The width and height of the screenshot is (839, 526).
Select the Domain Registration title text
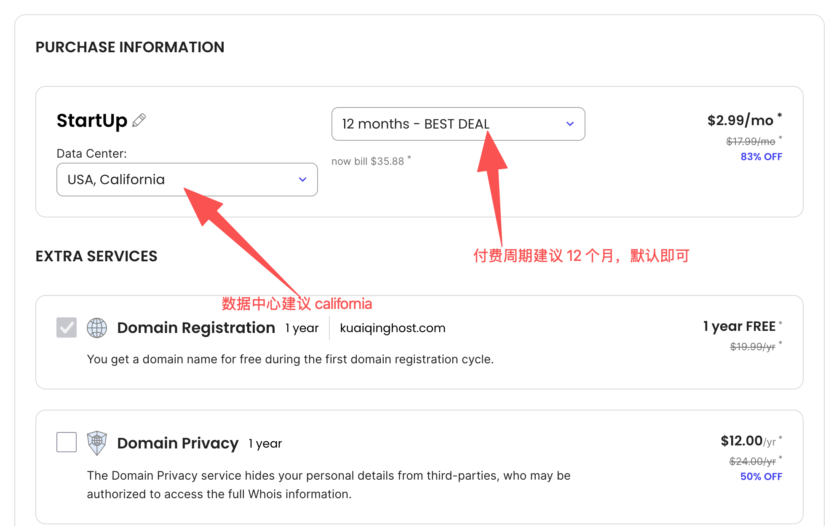(x=196, y=328)
